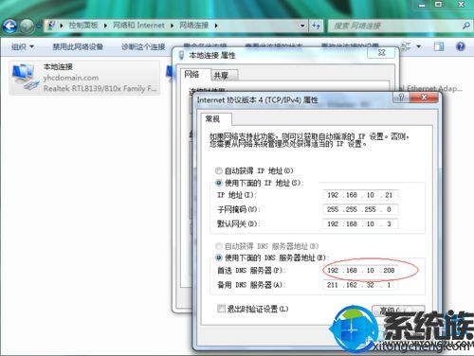
Task: Select 使用下面的 IP 地址 radio button
Action: (x=218, y=183)
